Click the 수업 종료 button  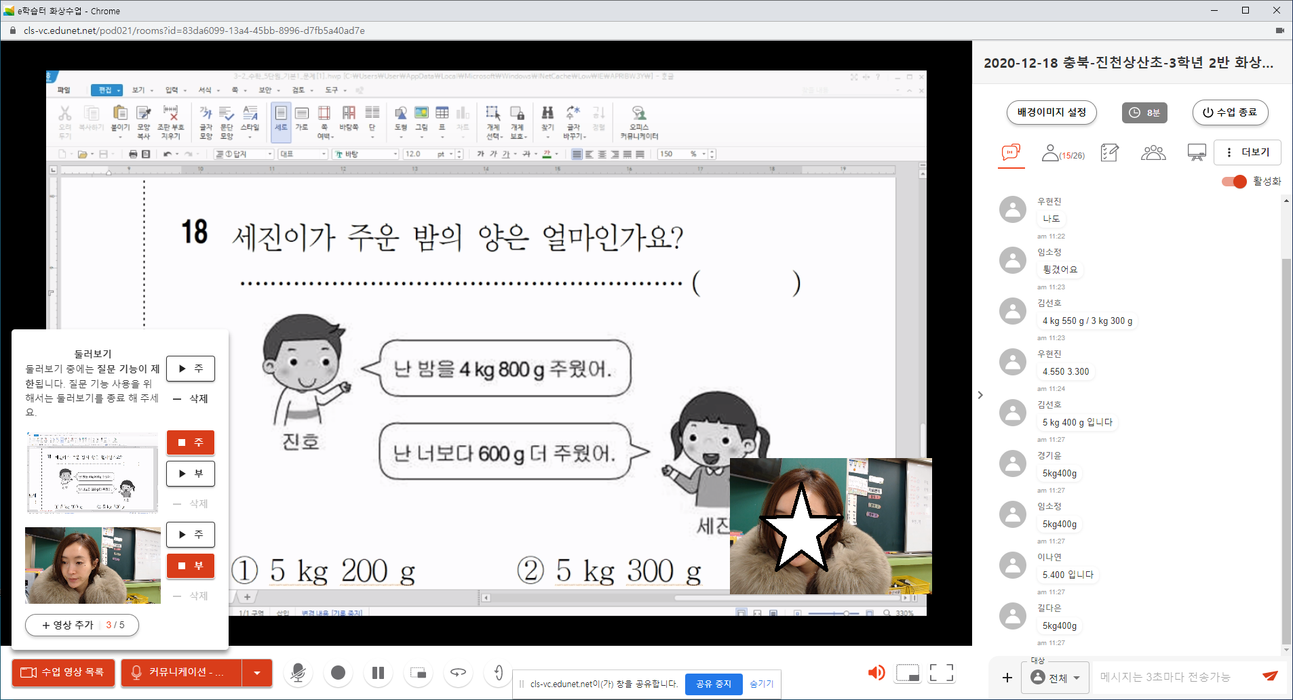(x=1231, y=112)
